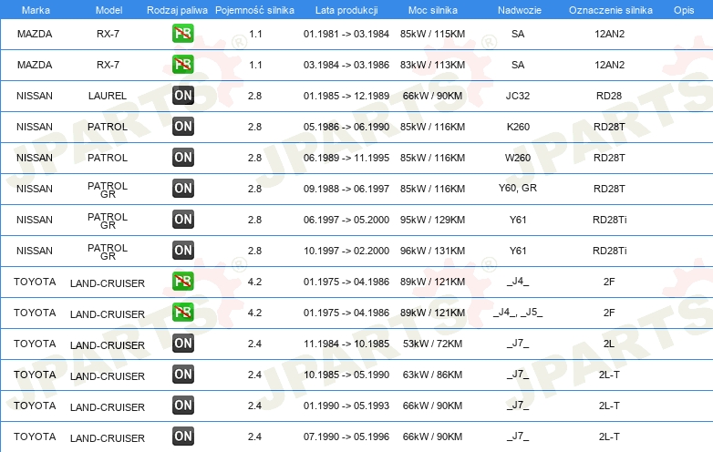
Task: Click the Model column header
Action: (x=108, y=10)
